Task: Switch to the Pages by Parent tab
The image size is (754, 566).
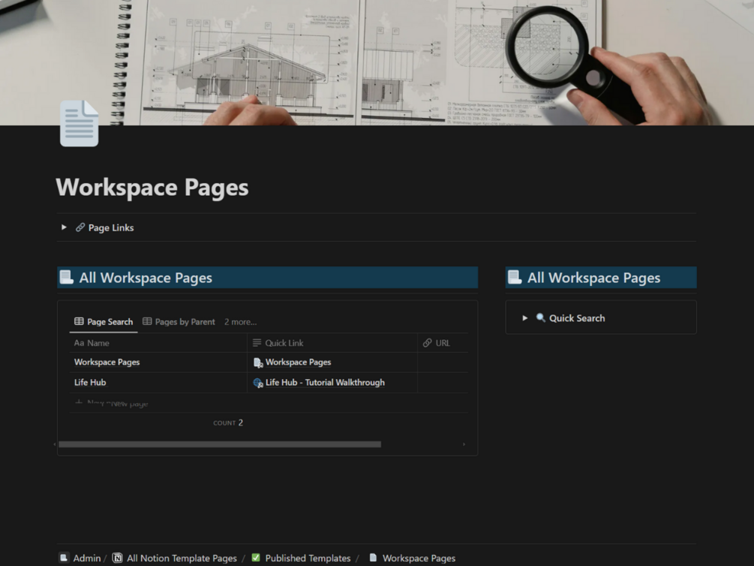Action: [x=185, y=321]
